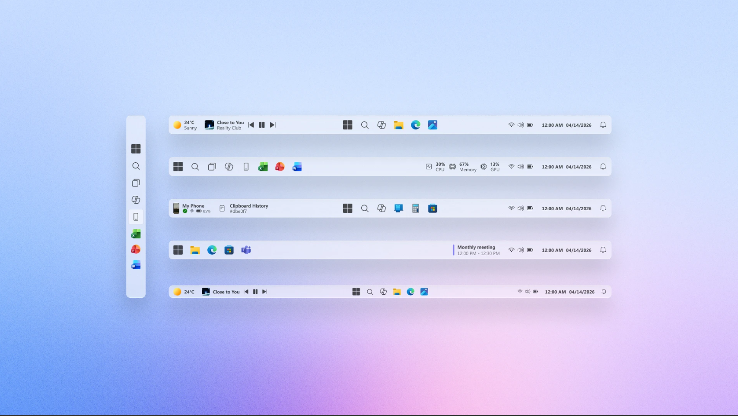Image resolution: width=738 pixels, height=416 pixels.
Task: Open the Microsoft Teams icon
Action: [246, 250]
